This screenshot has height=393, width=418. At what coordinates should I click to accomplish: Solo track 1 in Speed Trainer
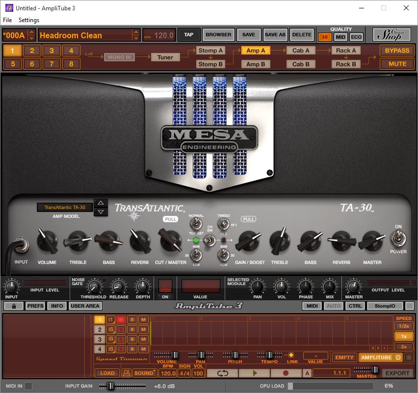tap(132, 319)
